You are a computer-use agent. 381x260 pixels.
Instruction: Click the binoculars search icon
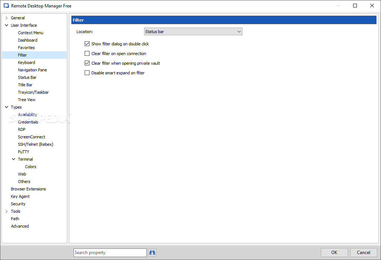pyautogui.click(x=152, y=253)
